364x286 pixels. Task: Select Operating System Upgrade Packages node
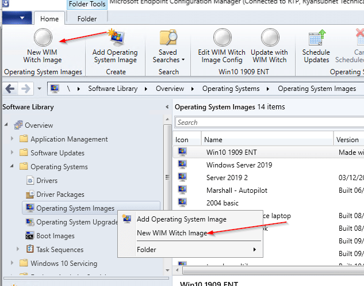click(x=77, y=222)
